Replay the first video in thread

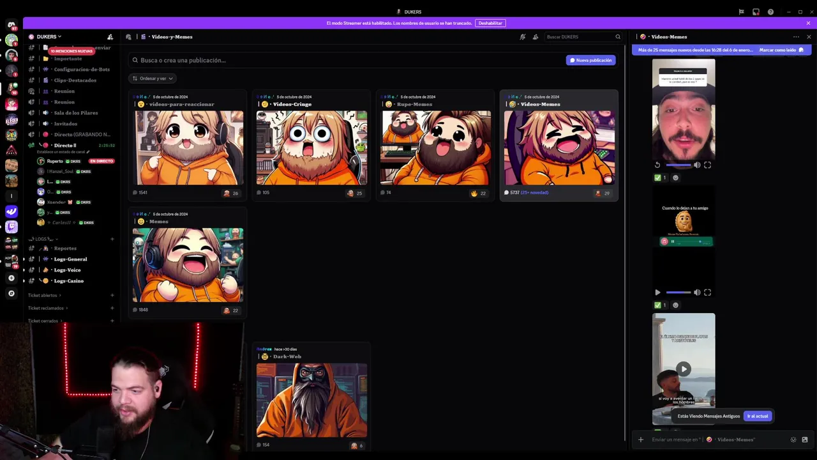(x=657, y=165)
